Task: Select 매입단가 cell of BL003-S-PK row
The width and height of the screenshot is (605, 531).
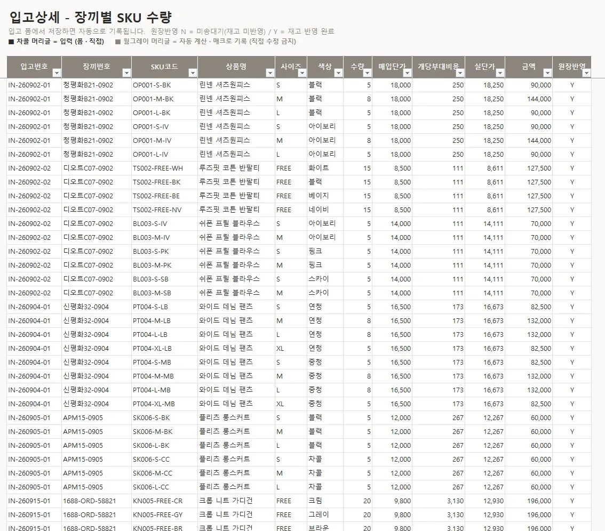Action: coord(392,252)
